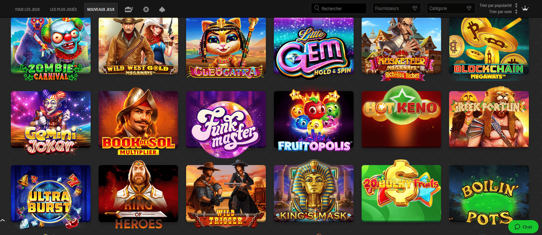Select the roulette chip icon

coord(146,9)
